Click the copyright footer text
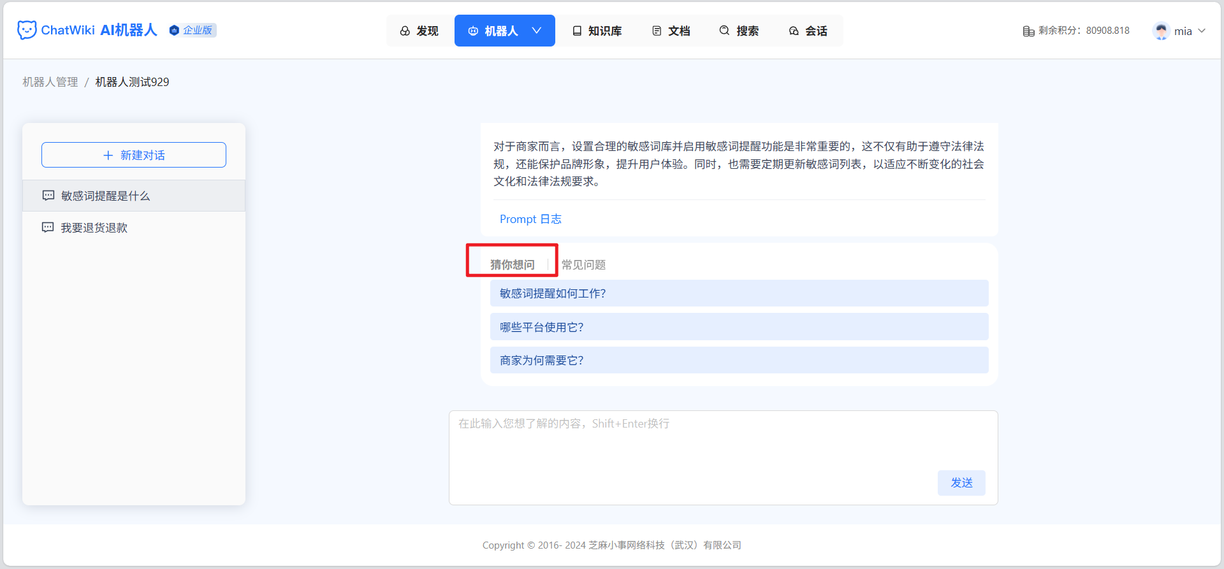Viewport: 1224px width, 569px height. (x=612, y=545)
